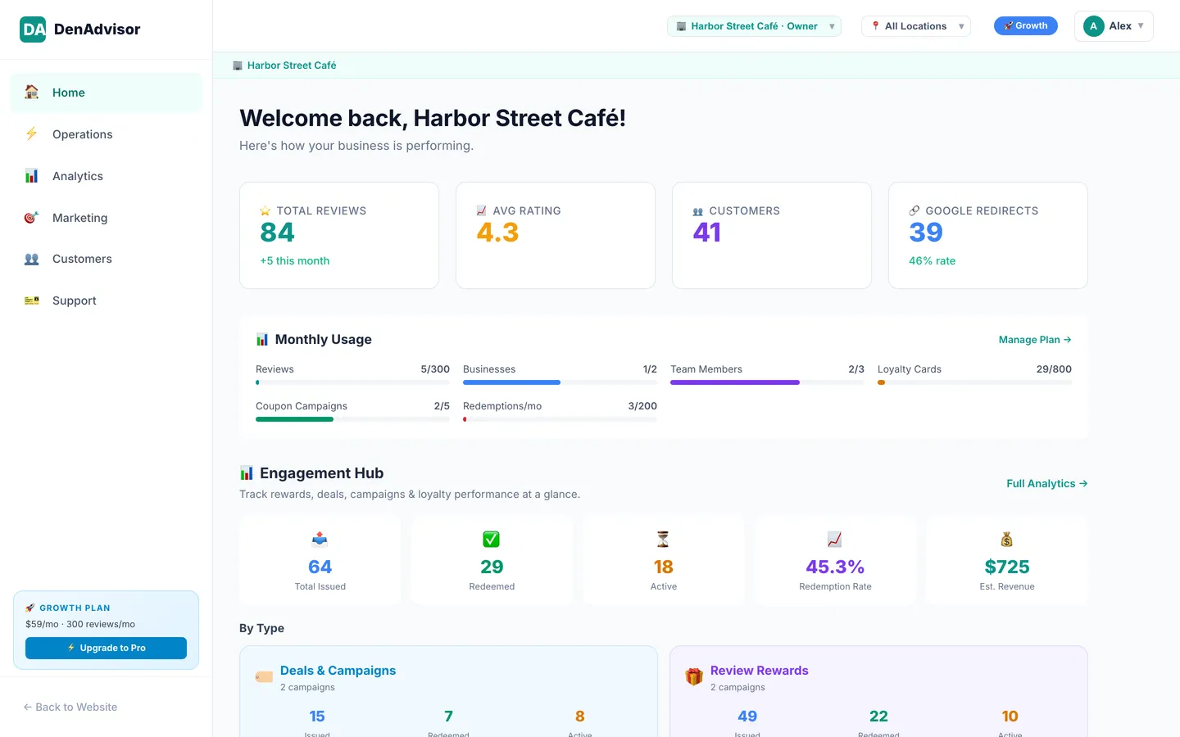Open the All Locations dropdown
The width and height of the screenshot is (1180, 737).
(x=916, y=26)
